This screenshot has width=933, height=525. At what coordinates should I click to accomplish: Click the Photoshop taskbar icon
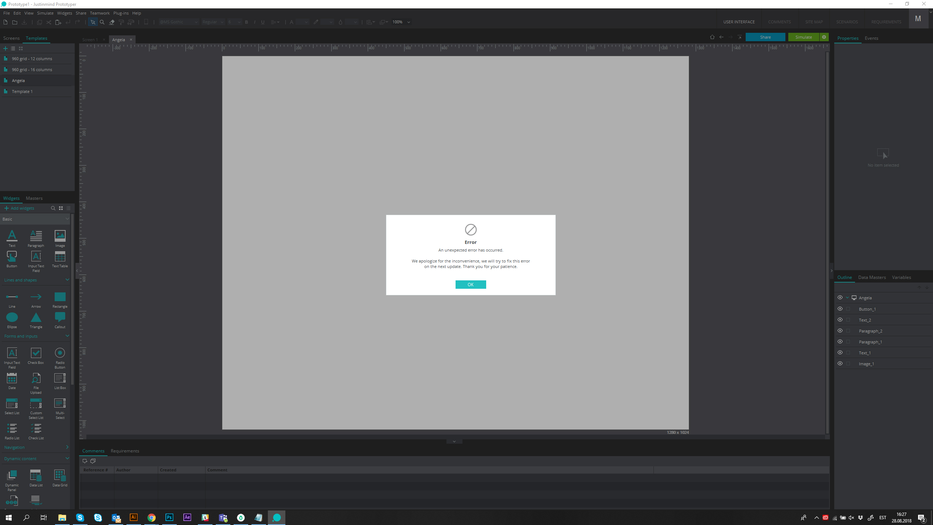(x=169, y=517)
